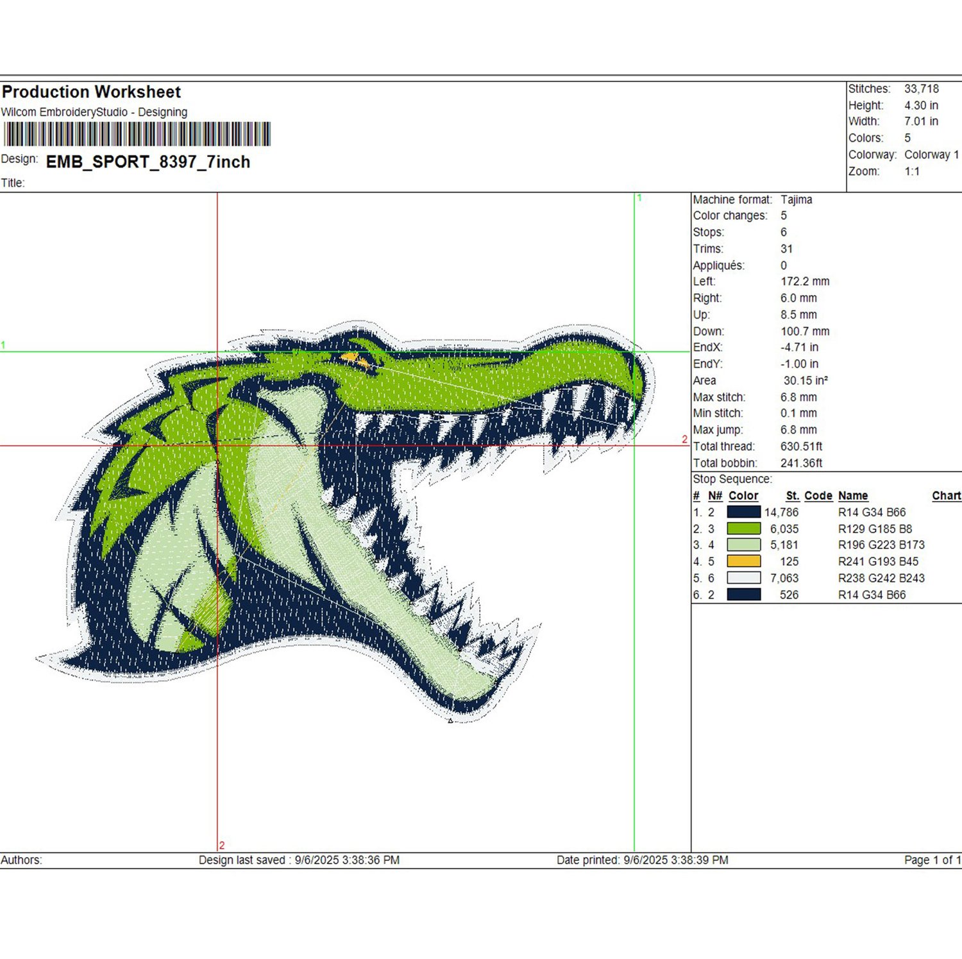Click the EndX value '-4.71 in'
This screenshot has height=959, width=962.
(x=799, y=347)
